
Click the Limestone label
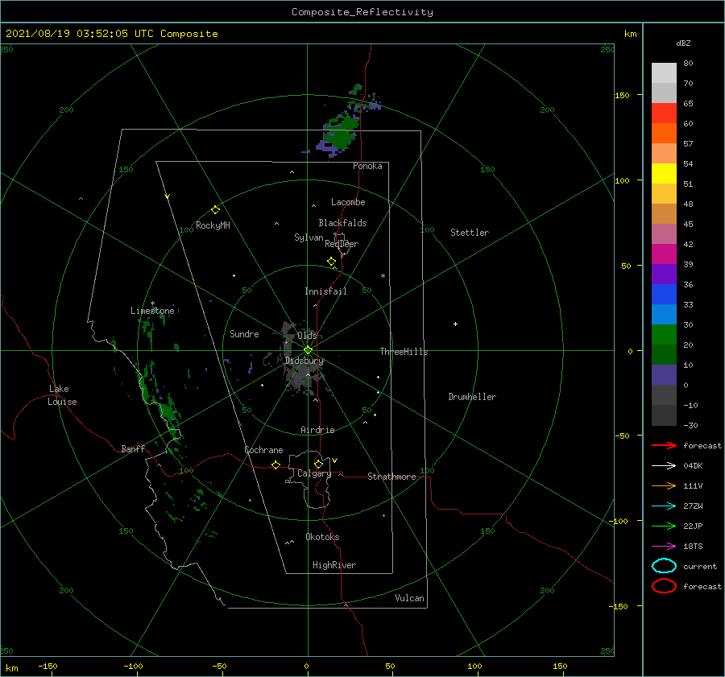pos(152,311)
